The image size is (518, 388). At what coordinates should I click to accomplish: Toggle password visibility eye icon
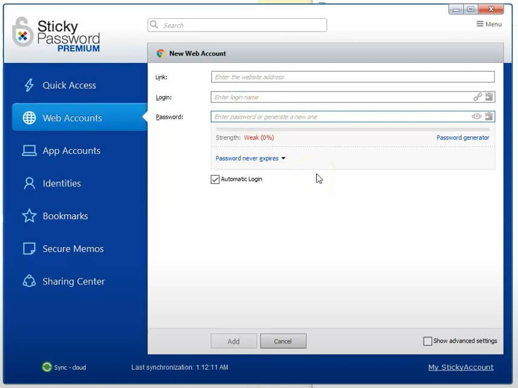pyautogui.click(x=476, y=116)
